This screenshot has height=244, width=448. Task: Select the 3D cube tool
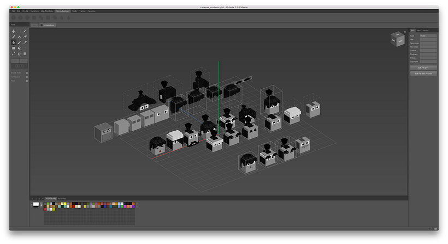pyautogui.click(x=19, y=48)
